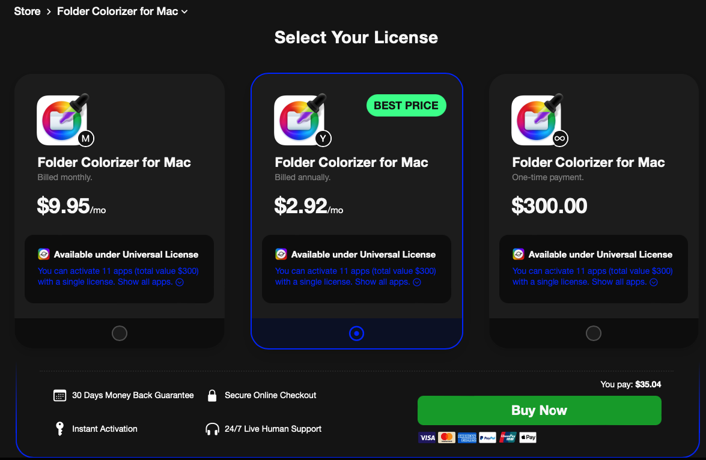Click the UnionPay payment icon

(x=508, y=438)
